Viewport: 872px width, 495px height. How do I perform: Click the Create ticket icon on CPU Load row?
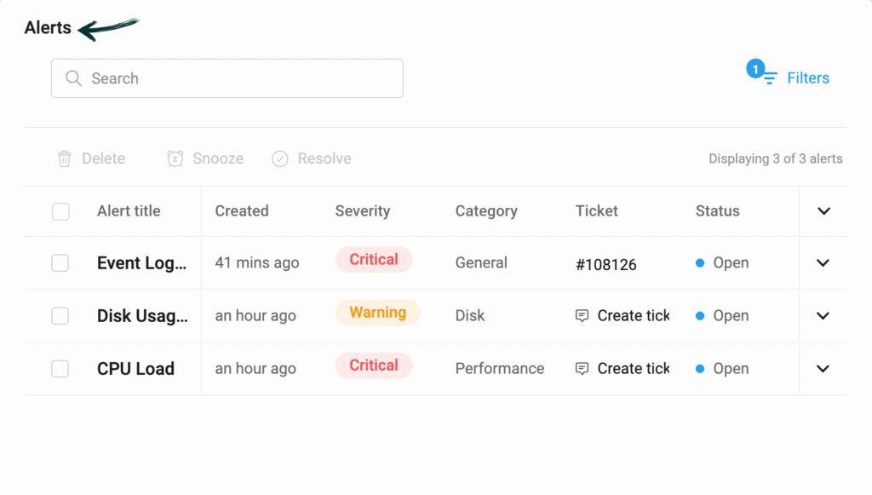point(582,368)
